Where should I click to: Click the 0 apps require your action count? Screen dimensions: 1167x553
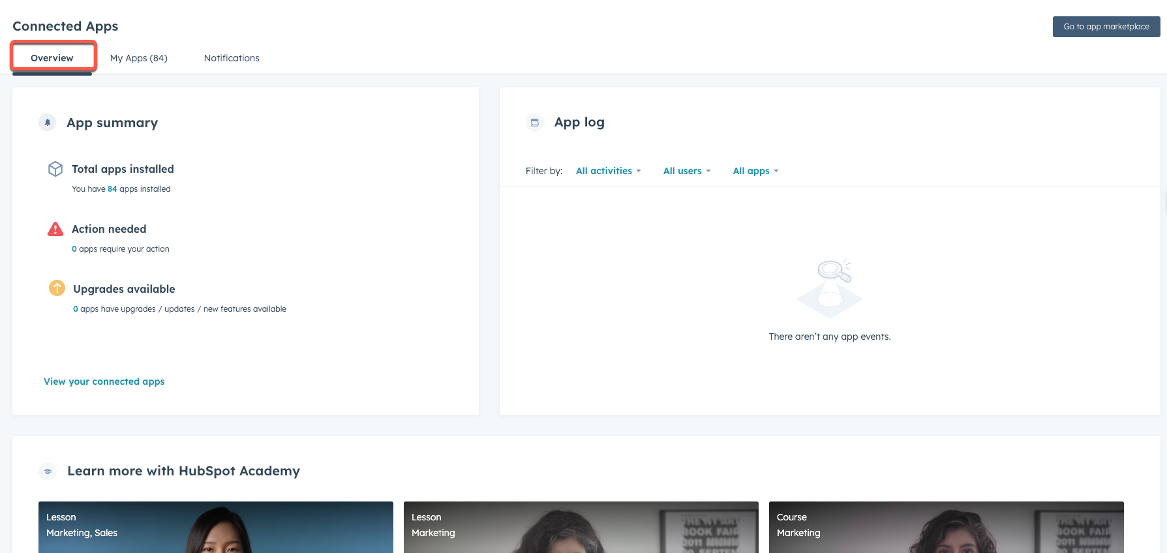point(74,249)
